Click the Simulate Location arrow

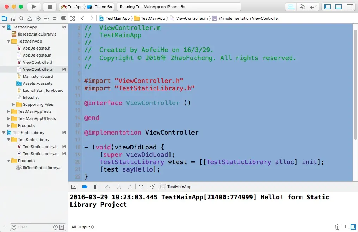152,187
